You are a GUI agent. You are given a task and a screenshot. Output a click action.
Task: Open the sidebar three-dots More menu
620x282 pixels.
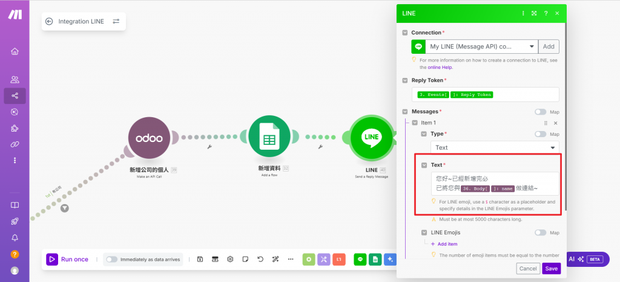[x=15, y=160]
